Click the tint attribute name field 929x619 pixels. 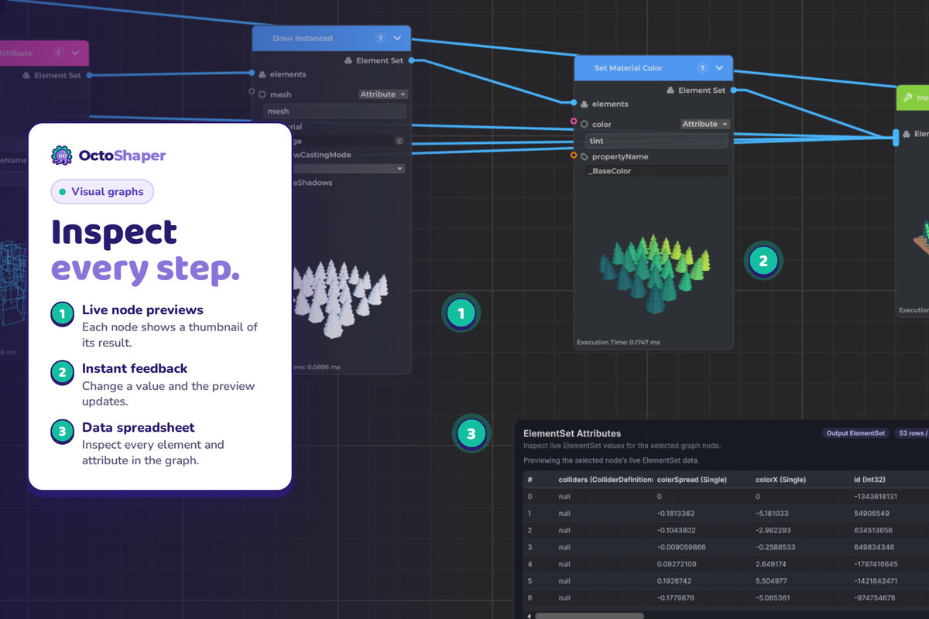click(656, 141)
